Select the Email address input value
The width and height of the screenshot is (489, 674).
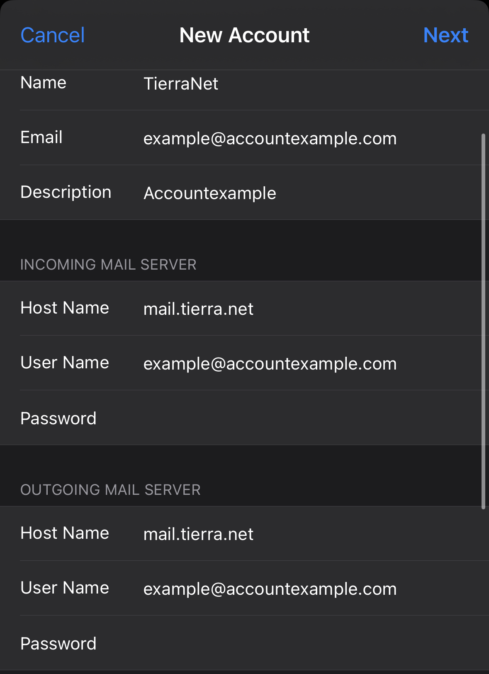coord(270,139)
